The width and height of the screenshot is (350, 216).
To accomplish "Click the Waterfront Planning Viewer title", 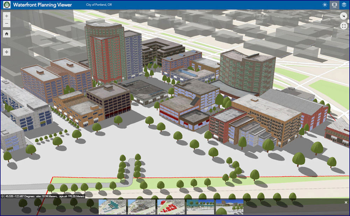I will click(x=42, y=5).
